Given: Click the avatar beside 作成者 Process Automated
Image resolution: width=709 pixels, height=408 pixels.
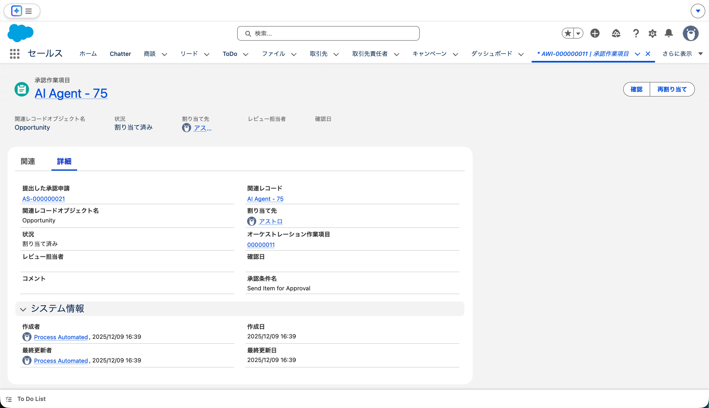Looking at the screenshot, I should 27,337.
